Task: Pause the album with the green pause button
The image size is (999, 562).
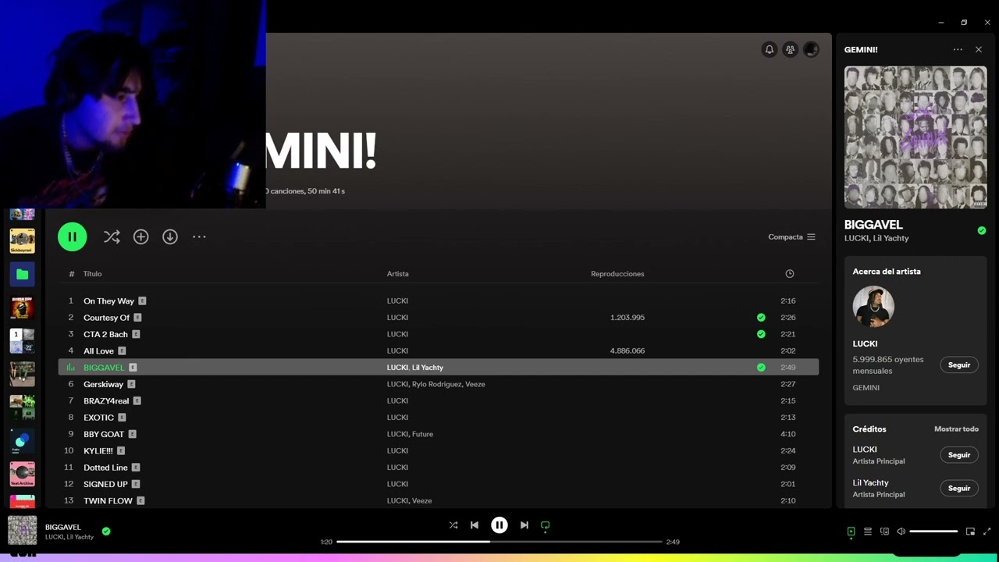Action: coord(72,237)
